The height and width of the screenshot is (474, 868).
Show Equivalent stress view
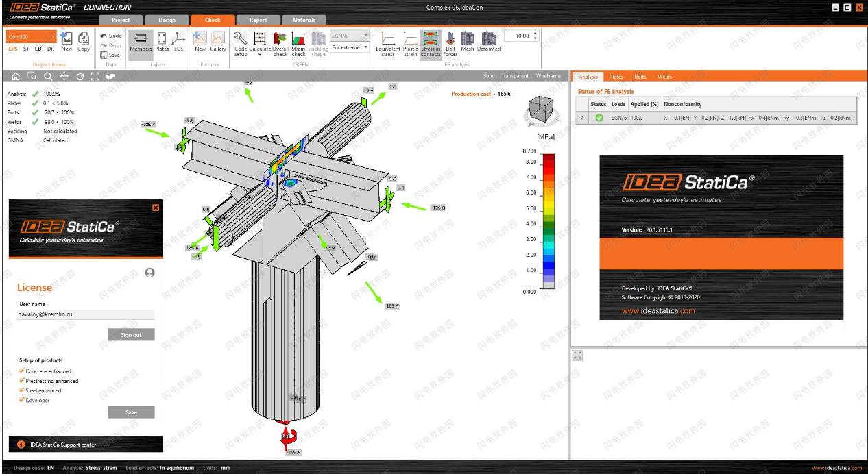pyautogui.click(x=388, y=44)
